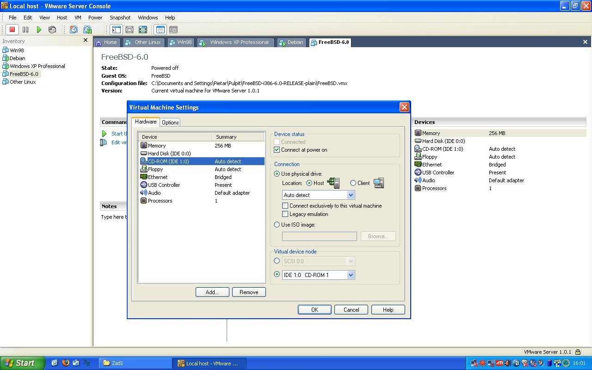Select Use ISO image radio button

point(277,225)
